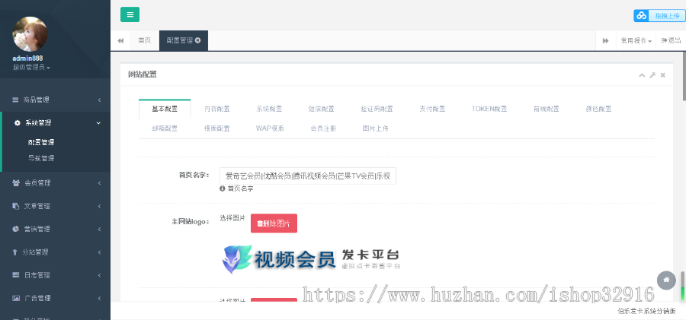The width and height of the screenshot is (686, 320).
Task: Switch to 前端配置 tab
Action: [546, 109]
